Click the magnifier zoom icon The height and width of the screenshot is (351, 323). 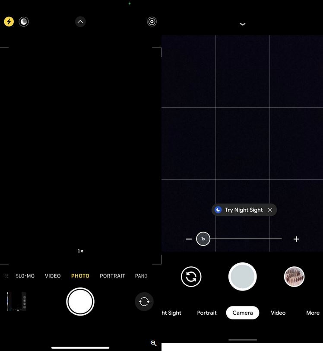(x=153, y=343)
